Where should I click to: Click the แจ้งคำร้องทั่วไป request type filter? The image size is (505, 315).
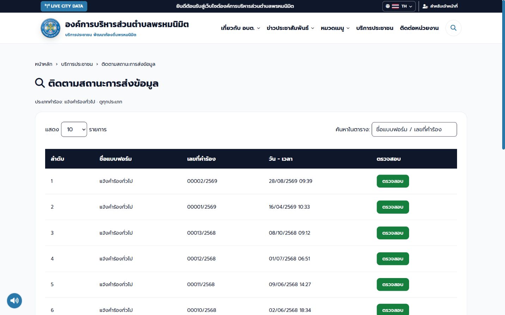point(80,102)
